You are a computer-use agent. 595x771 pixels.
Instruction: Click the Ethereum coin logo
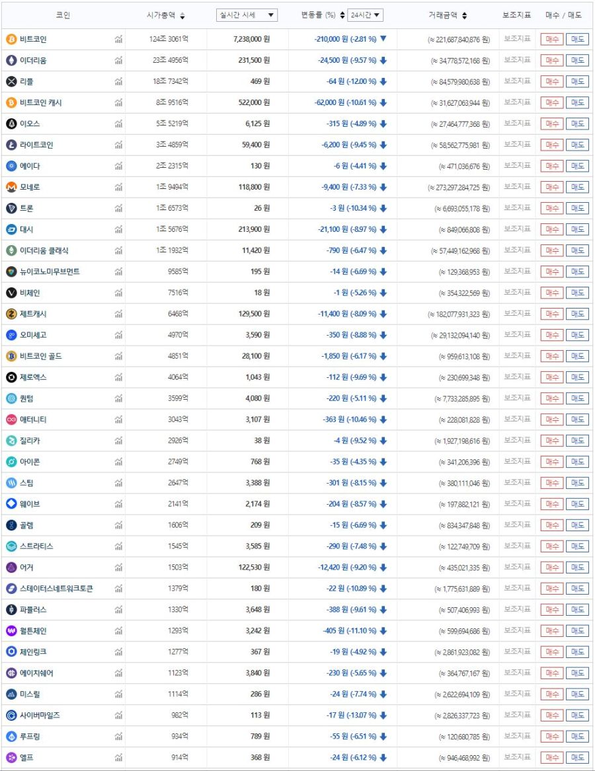[11, 61]
